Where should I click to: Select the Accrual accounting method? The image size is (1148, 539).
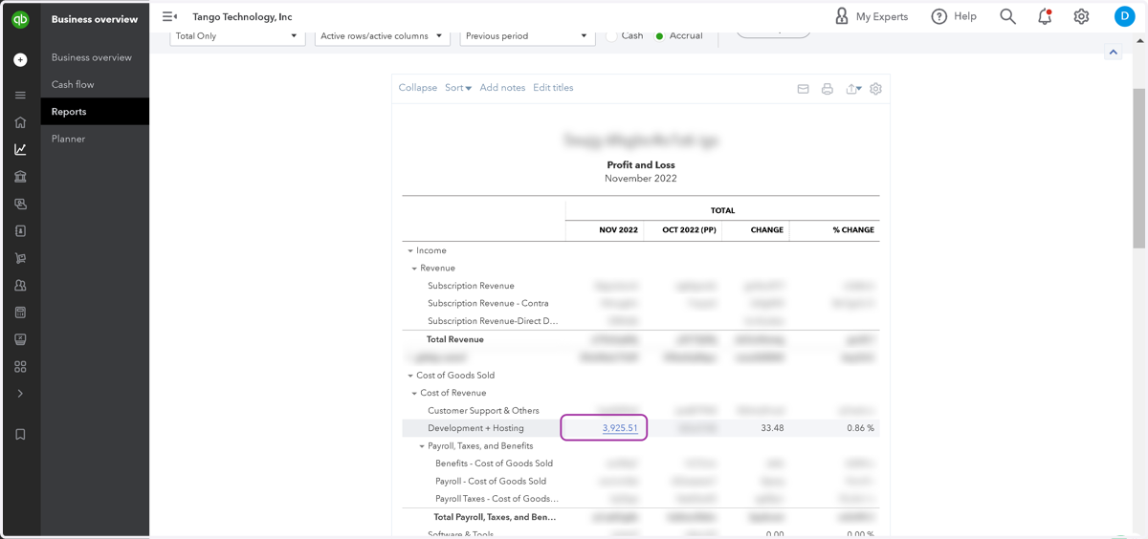(x=659, y=36)
